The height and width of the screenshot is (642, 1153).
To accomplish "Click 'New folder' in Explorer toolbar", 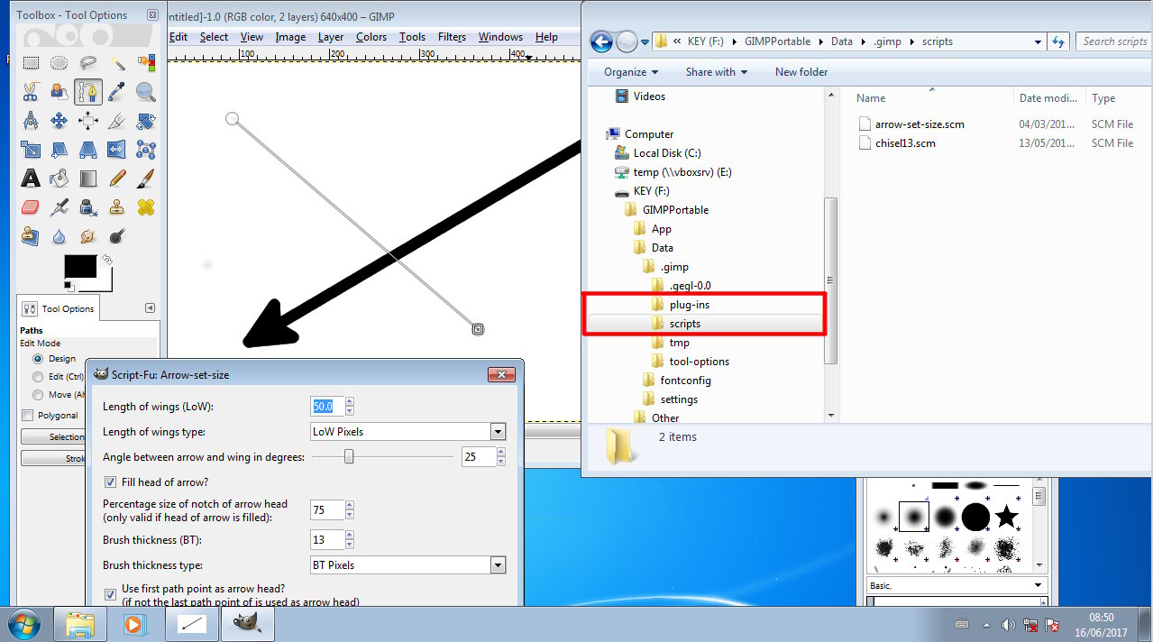I will tap(801, 72).
